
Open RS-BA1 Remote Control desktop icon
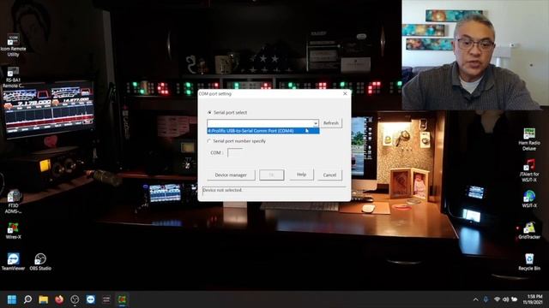pyautogui.click(x=13, y=77)
